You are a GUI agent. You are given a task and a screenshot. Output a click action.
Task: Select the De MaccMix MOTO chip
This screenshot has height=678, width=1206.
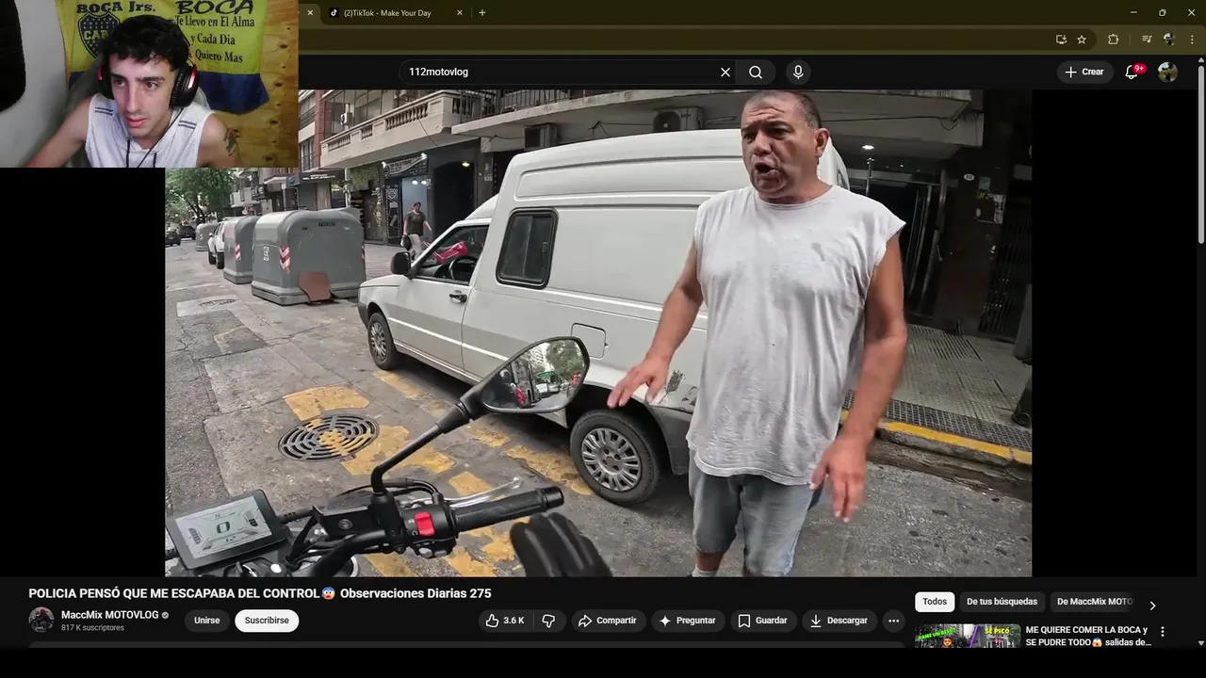coord(1094,602)
